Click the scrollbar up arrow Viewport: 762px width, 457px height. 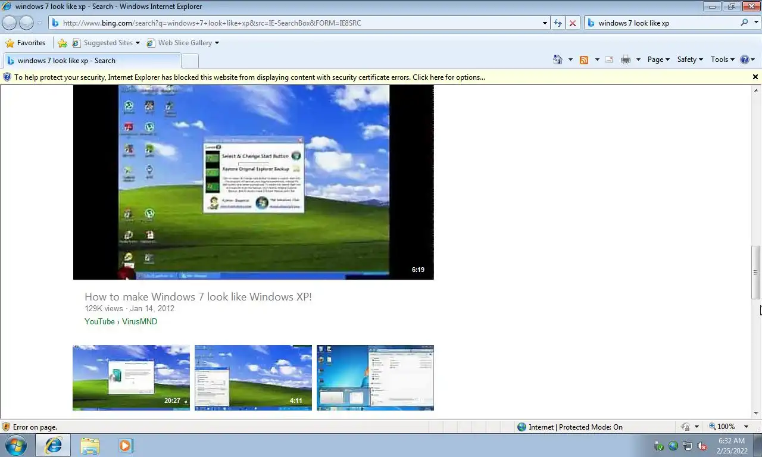pyautogui.click(x=756, y=90)
